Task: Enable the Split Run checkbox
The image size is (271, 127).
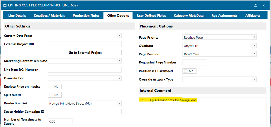Action: 51,95
